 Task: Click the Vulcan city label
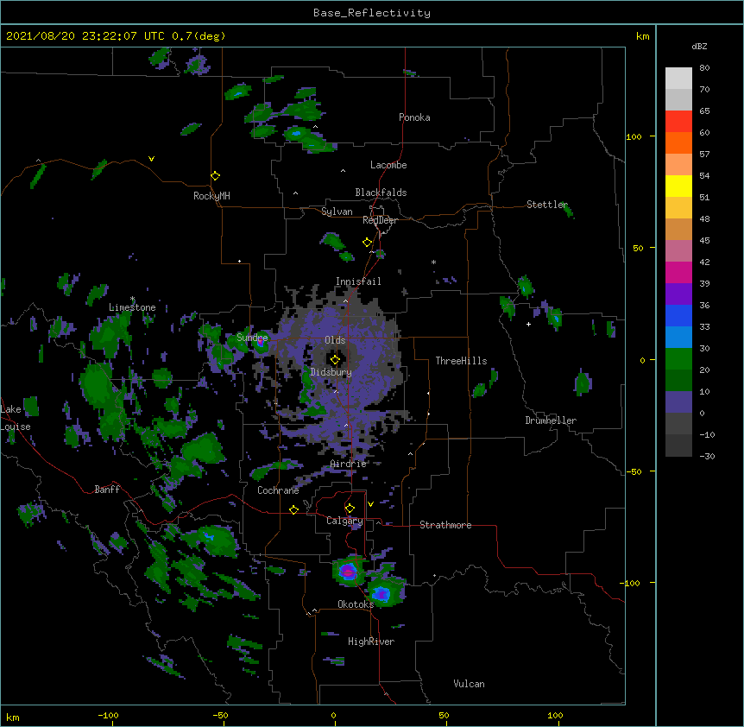[x=469, y=684]
